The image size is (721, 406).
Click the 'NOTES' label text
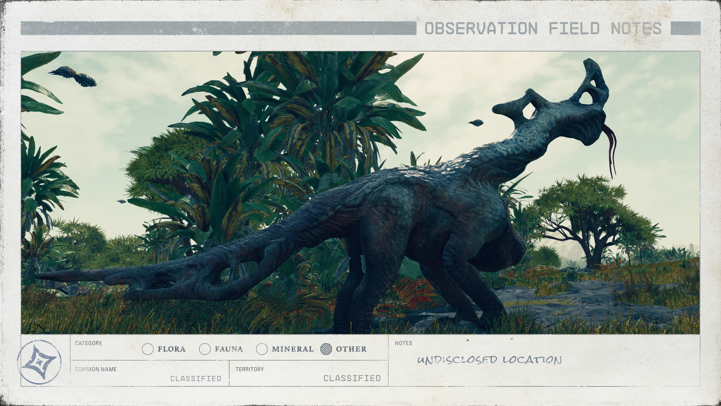(403, 343)
